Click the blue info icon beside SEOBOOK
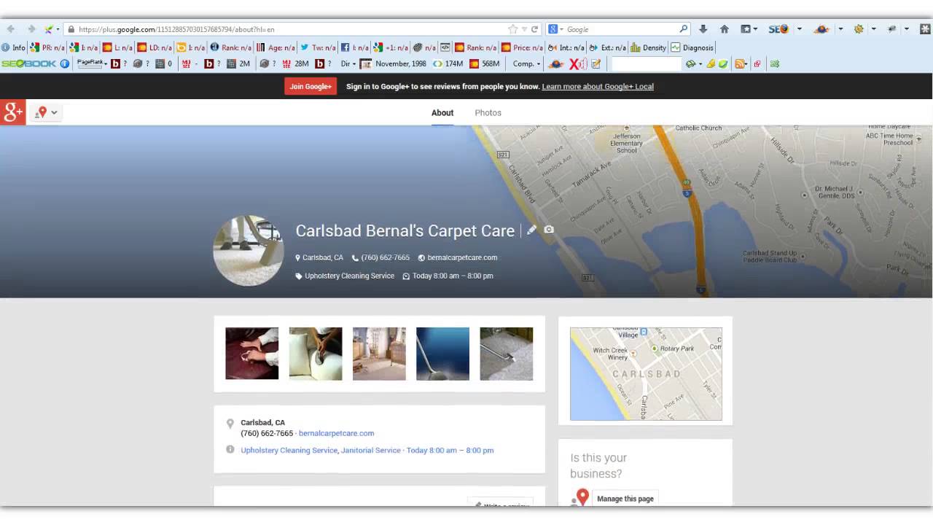The width and height of the screenshot is (933, 525). pyautogui.click(x=64, y=63)
